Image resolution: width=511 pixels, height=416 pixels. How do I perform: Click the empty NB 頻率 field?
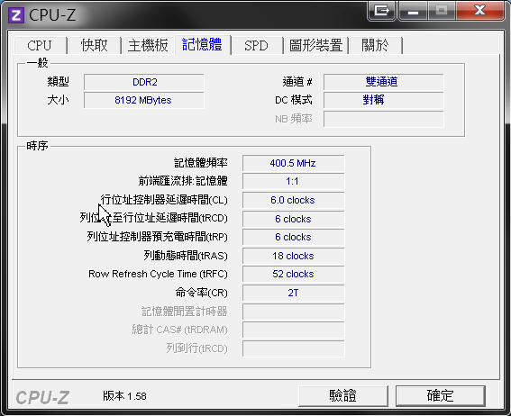pyautogui.click(x=383, y=119)
